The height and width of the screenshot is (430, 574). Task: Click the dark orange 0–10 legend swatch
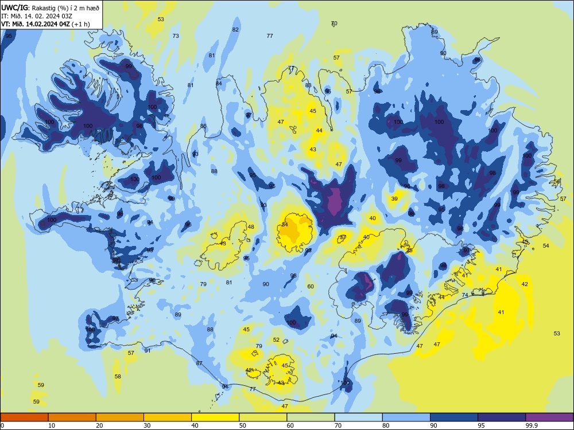coord(24,417)
